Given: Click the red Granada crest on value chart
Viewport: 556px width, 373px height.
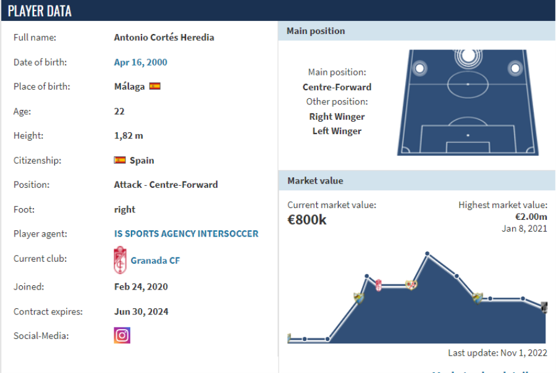Looking at the screenshot, I should [x=378, y=285].
